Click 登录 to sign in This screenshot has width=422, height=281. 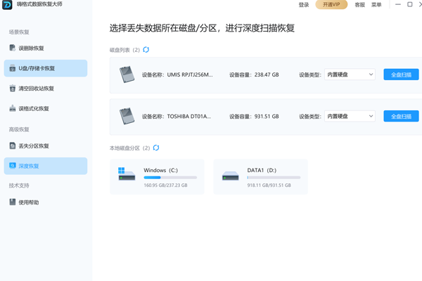click(x=304, y=5)
